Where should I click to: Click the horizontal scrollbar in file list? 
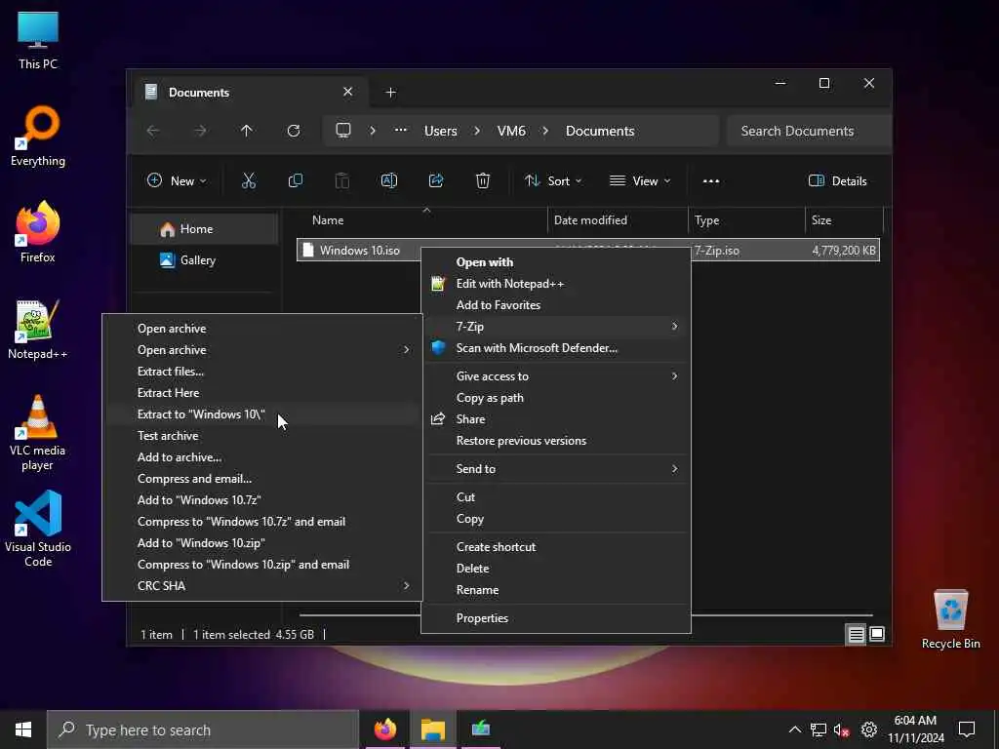point(586,615)
